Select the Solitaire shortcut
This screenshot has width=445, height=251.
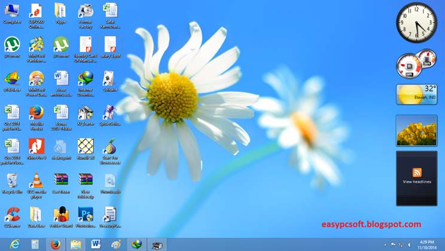coord(110,81)
